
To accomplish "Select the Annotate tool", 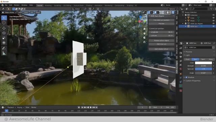I will tap(4, 48).
